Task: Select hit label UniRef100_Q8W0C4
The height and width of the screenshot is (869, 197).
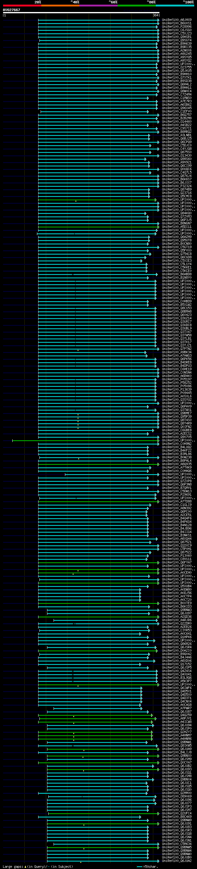Action: click(x=177, y=91)
